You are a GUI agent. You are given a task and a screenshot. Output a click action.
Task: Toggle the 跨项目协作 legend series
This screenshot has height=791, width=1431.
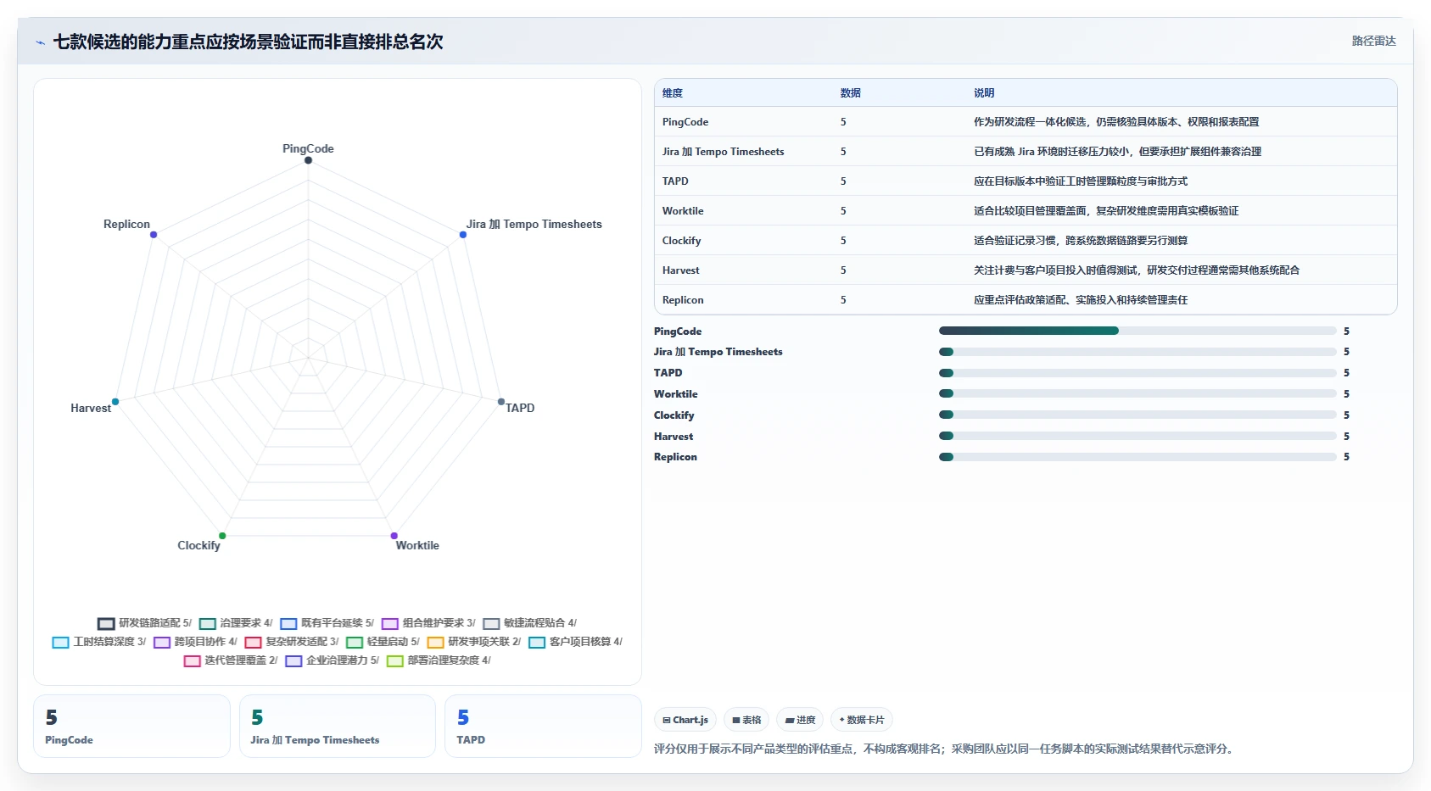[195, 642]
